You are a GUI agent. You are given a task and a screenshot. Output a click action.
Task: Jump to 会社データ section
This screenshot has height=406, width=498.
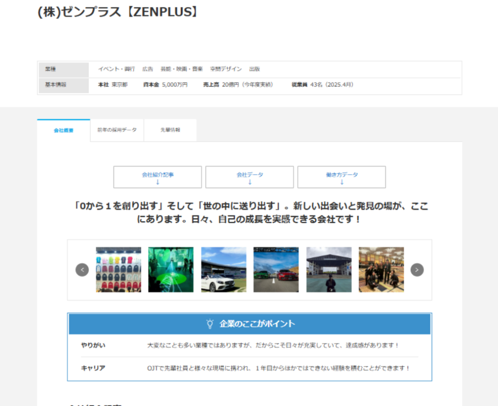[x=249, y=177]
